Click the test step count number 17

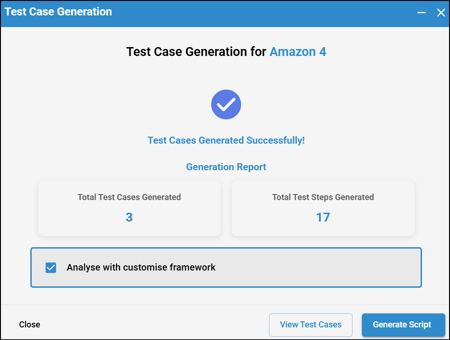coord(323,217)
